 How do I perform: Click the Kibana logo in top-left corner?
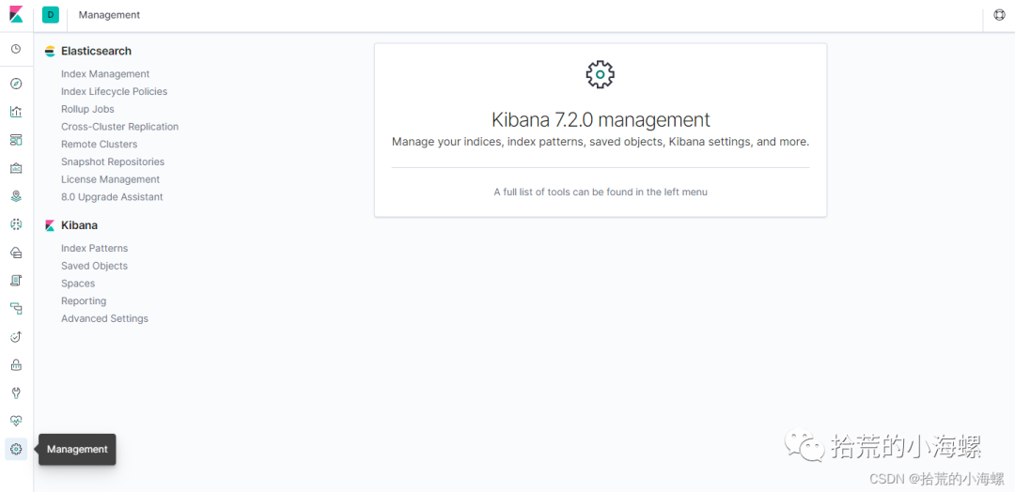pyautogui.click(x=16, y=15)
